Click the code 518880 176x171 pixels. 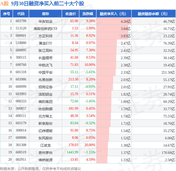click(x=21, y=43)
